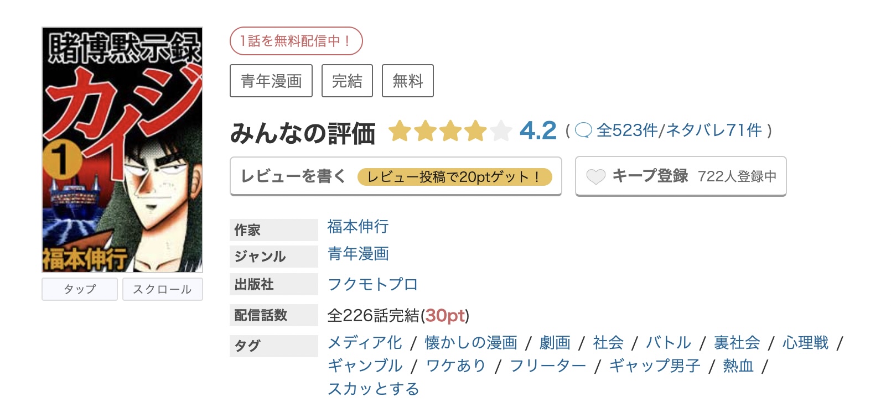Click the first star of みんなの評価

400,131
